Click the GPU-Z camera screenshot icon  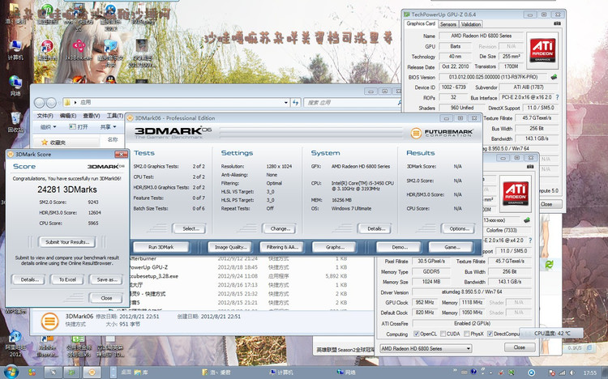pyautogui.click(x=557, y=23)
